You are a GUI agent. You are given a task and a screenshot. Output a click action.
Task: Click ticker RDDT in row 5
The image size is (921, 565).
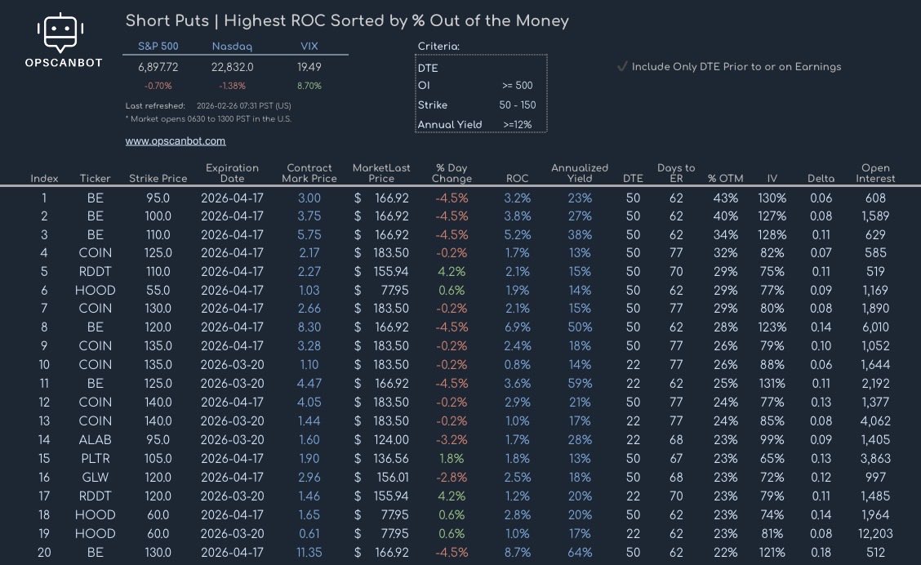point(96,271)
